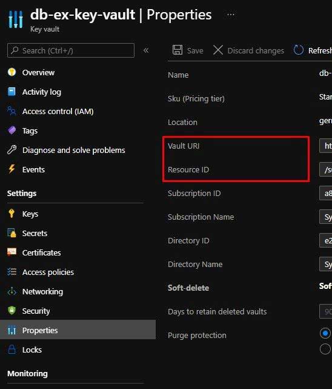Screen dimensions: 332x389
Task: Open Certificates page
Action: [x=42, y=252]
